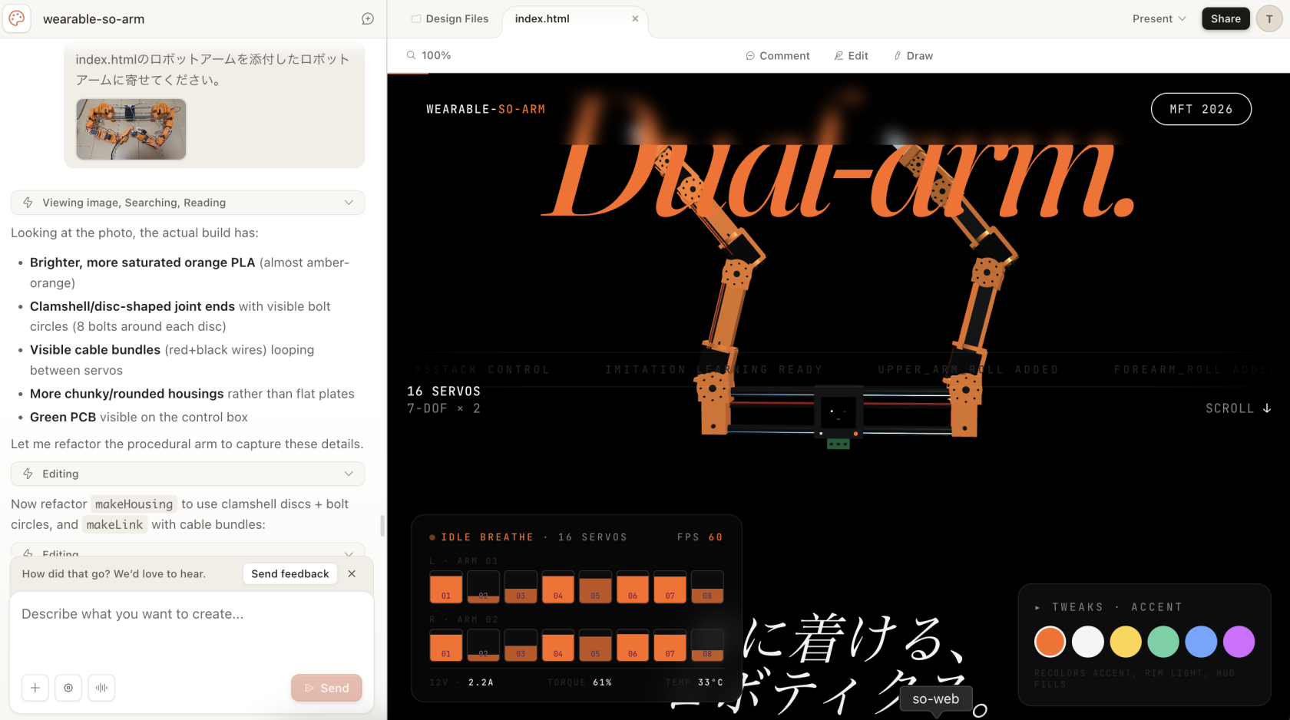The width and height of the screenshot is (1290, 720).
Task: Select the Draw tool
Action: (x=913, y=55)
